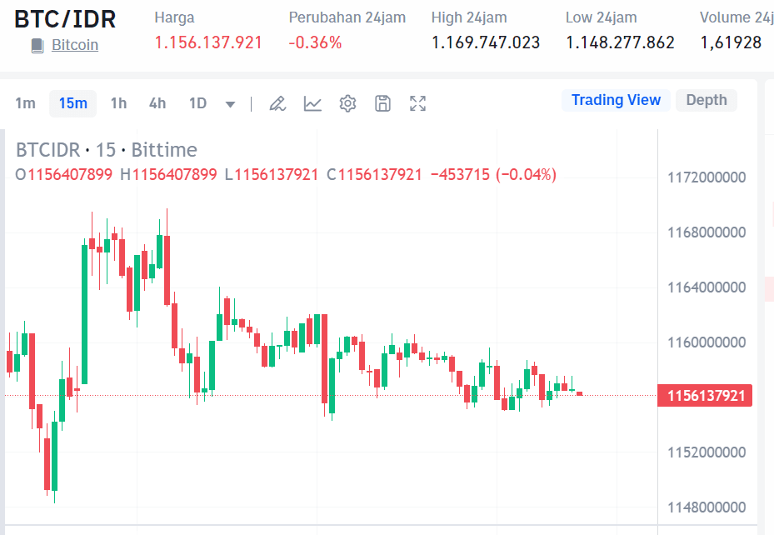Open the chart style line icon
The height and width of the screenshot is (535, 774).
pyautogui.click(x=312, y=103)
